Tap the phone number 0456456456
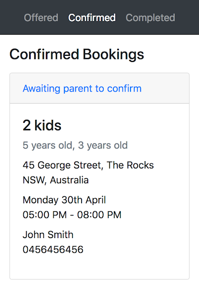Image resolution: width=199 pixels, height=298 pixels. [53, 249]
